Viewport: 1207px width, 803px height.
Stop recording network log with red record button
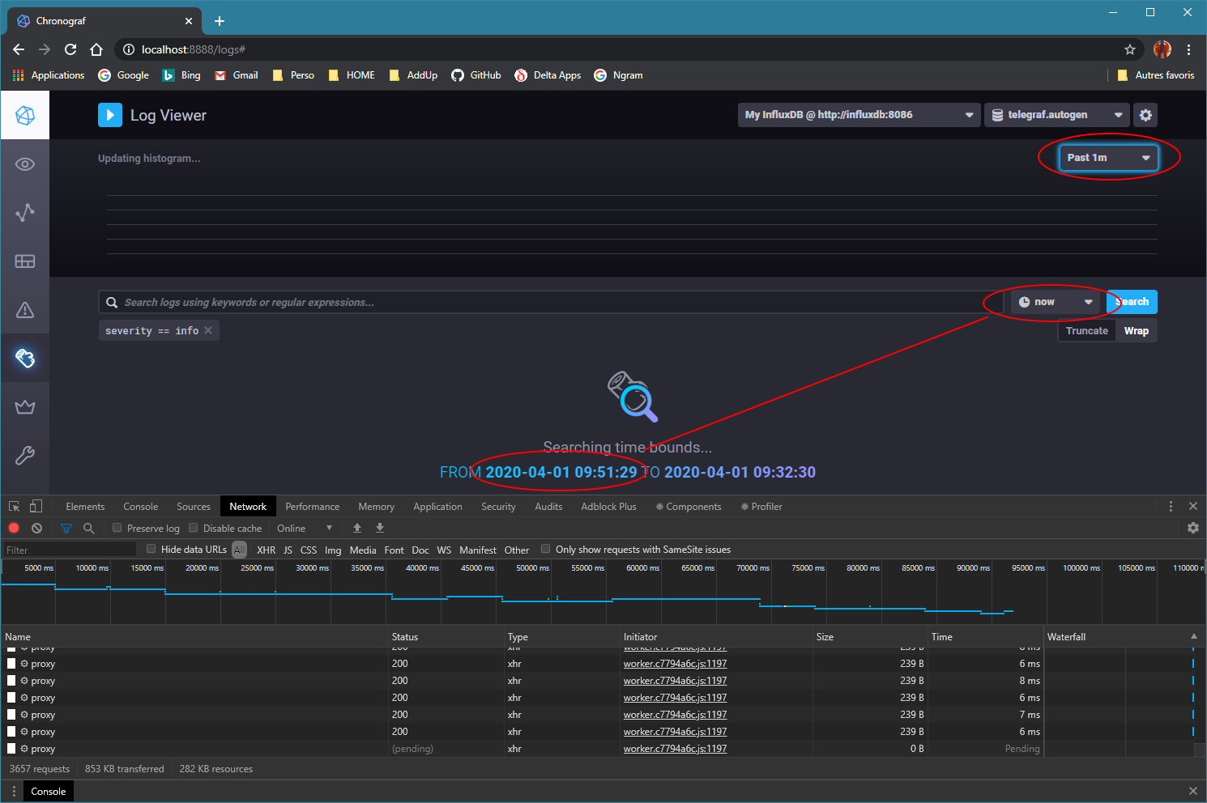[13, 527]
